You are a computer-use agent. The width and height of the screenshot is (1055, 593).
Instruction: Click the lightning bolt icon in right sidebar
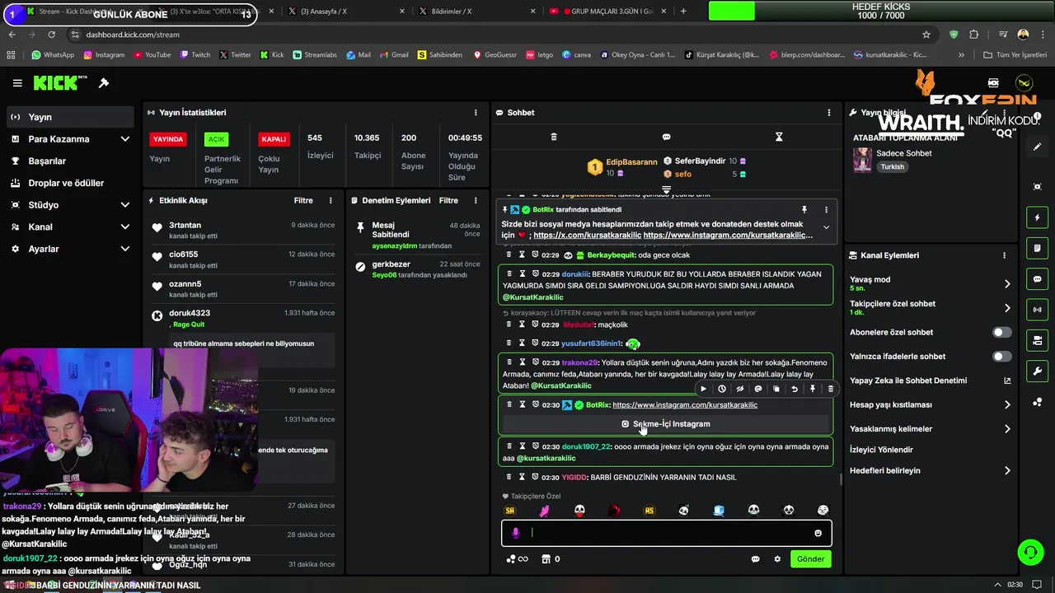[x=1038, y=218]
